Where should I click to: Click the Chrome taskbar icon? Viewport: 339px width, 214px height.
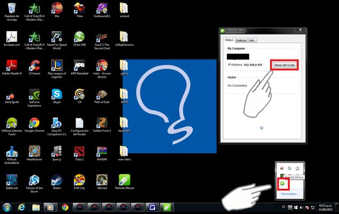pos(65,208)
